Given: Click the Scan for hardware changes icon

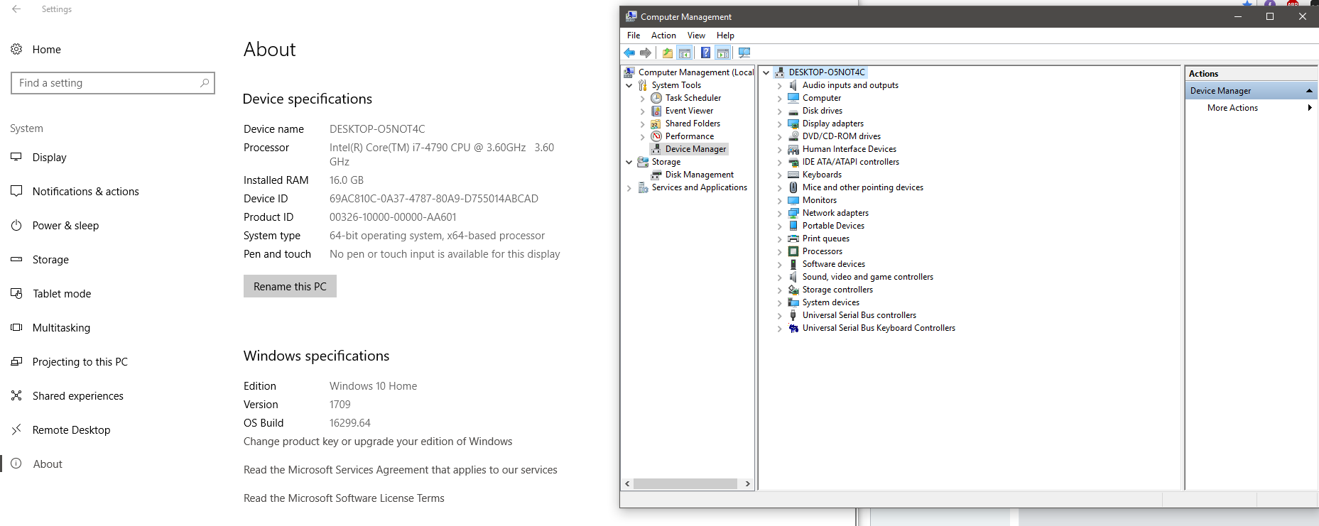Looking at the screenshot, I should [744, 53].
